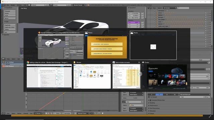Open the Default screen layout selector
Screen dimensions: 214x120
point(38,5)
